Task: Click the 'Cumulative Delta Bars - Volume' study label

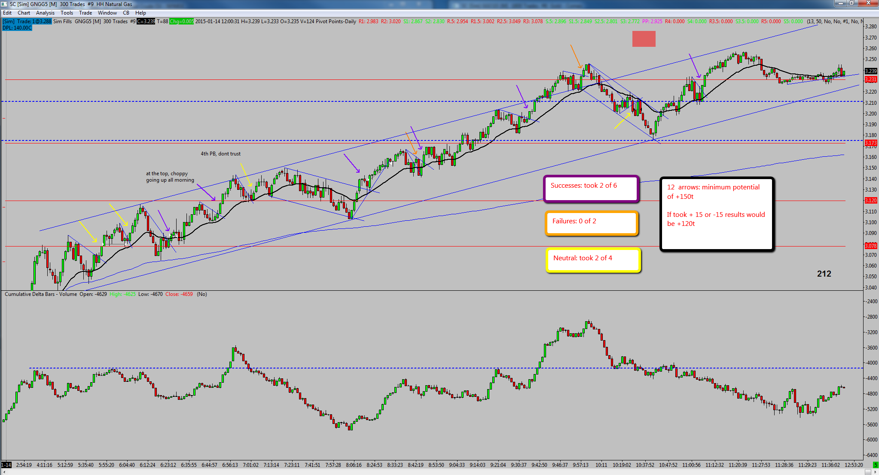Action: click(41, 294)
